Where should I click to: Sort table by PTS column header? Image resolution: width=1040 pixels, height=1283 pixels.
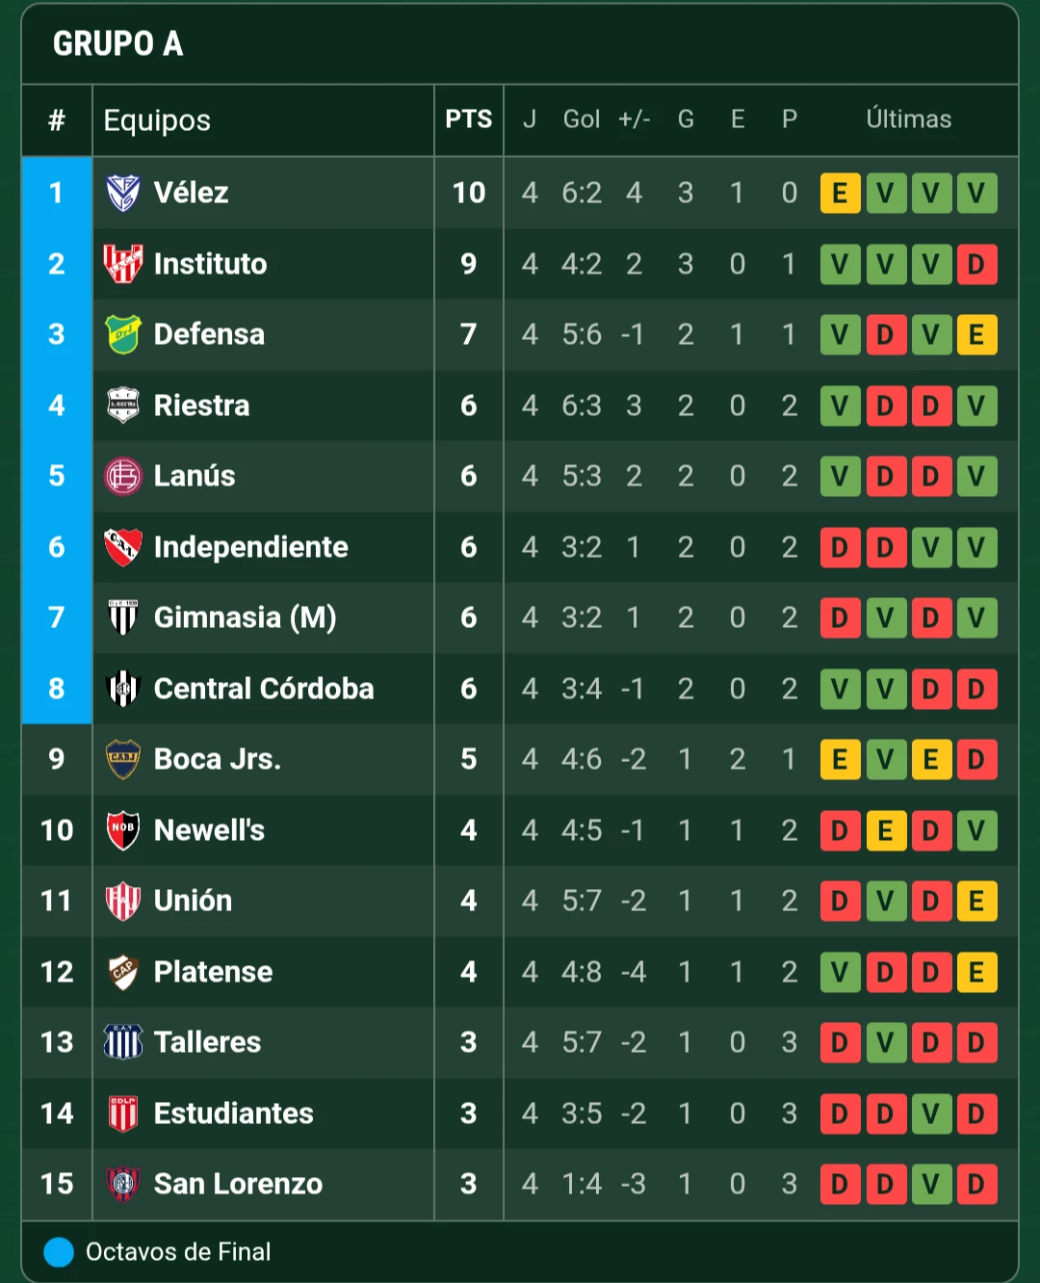click(x=469, y=119)
